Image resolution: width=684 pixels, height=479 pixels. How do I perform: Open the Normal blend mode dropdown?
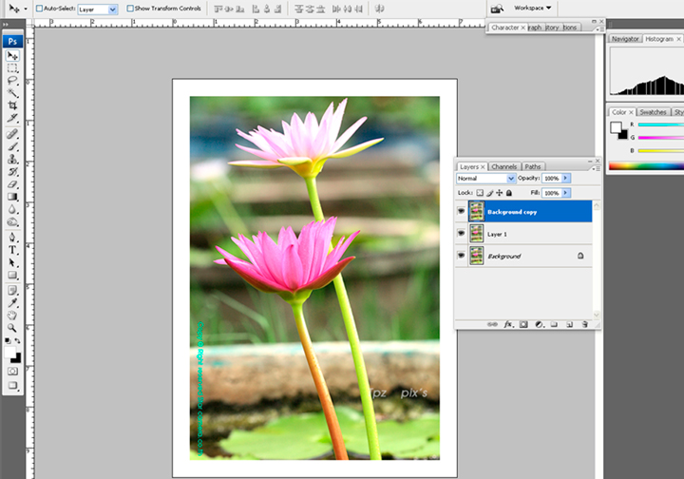[x=485, y=178]
